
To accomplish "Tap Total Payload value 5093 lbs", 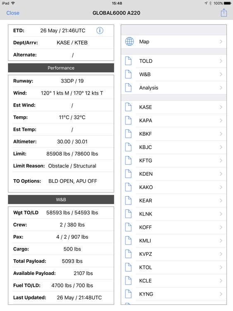I will [72, 261].
